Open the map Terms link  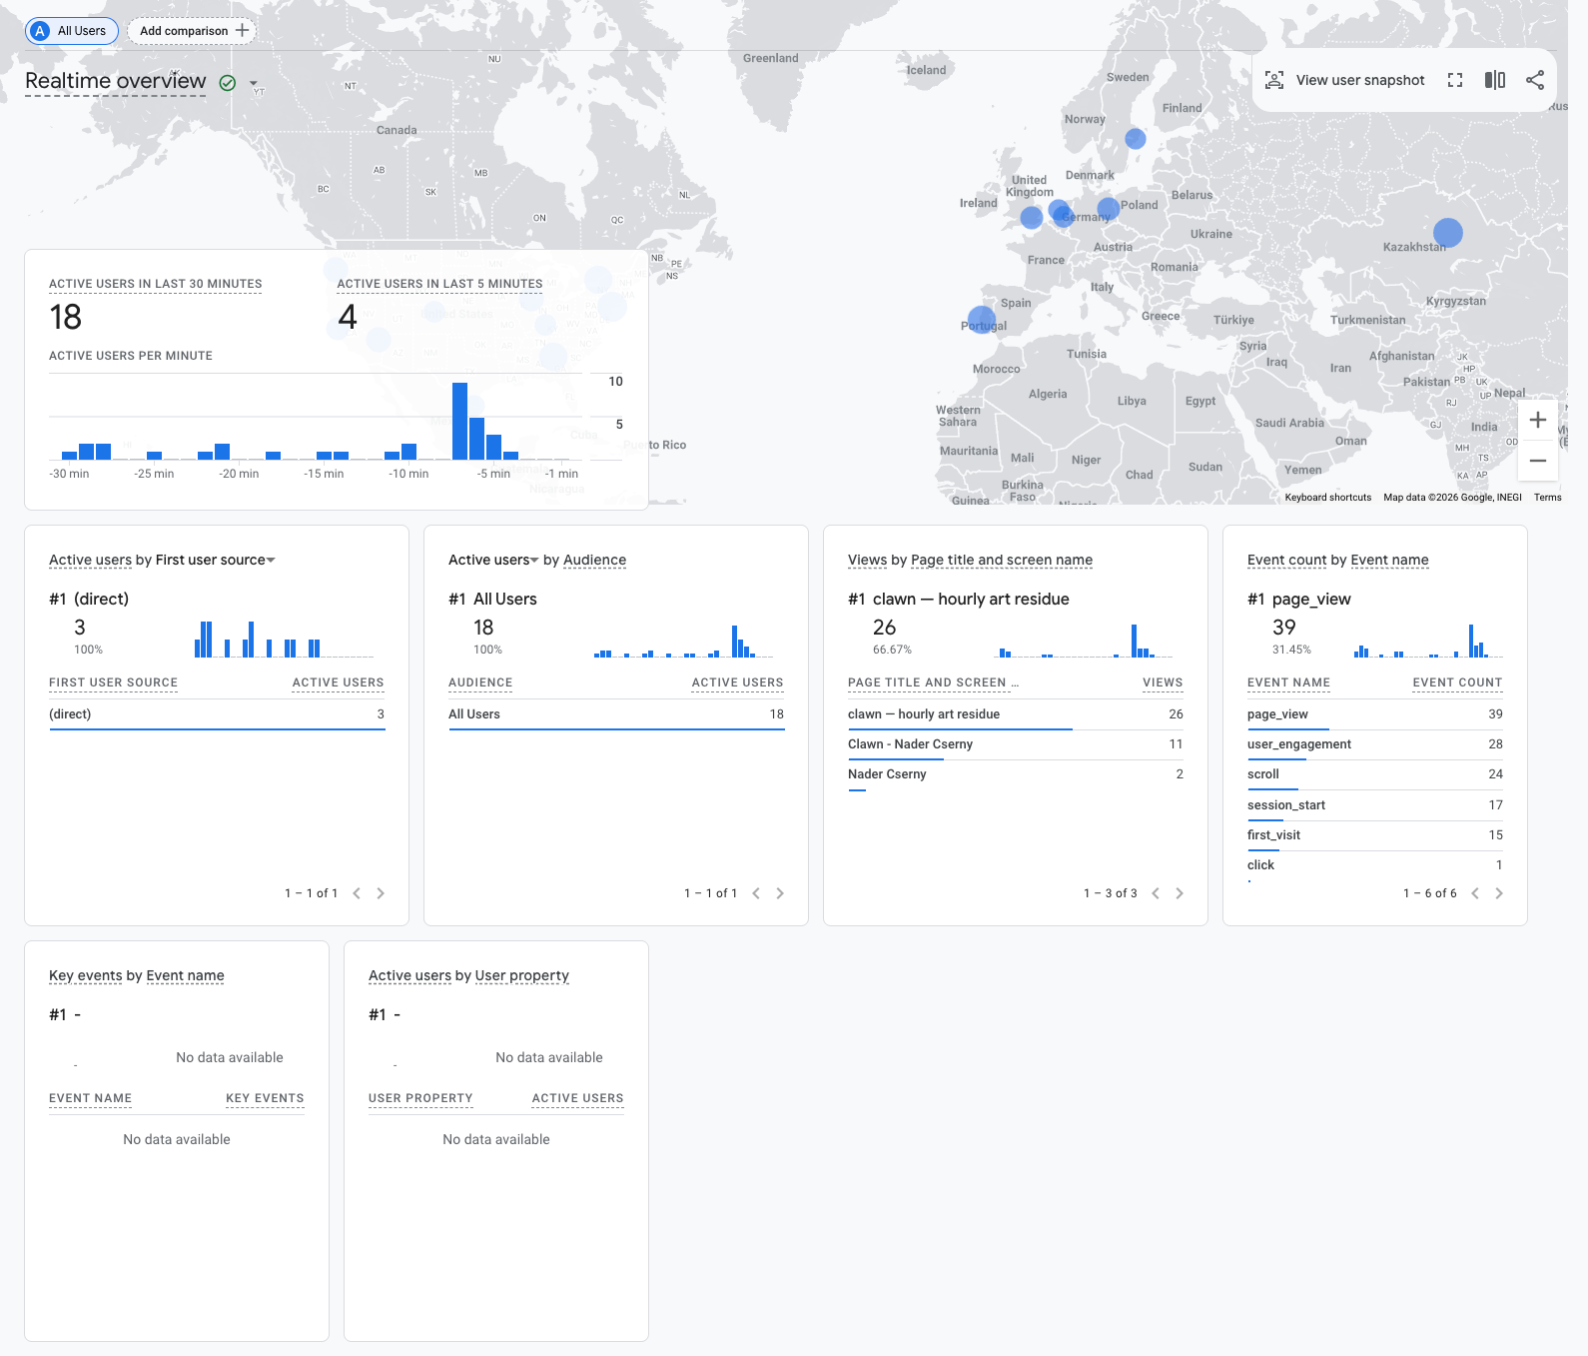(x=1548, y=497)
